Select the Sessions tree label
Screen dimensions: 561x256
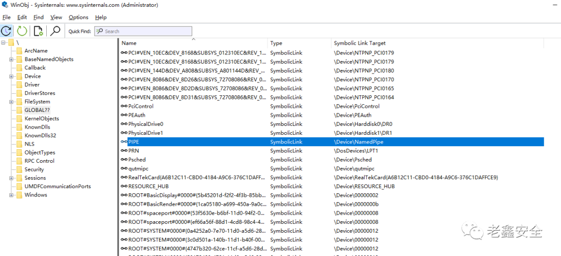point(35,178)
